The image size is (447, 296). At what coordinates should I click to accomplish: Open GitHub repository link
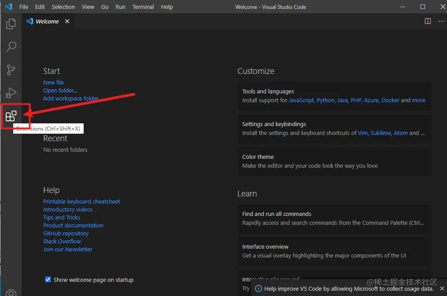click(x=66, y=233)
